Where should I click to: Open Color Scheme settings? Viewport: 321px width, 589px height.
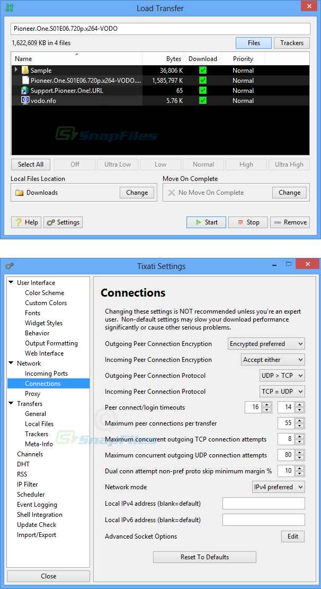[44, 292]
